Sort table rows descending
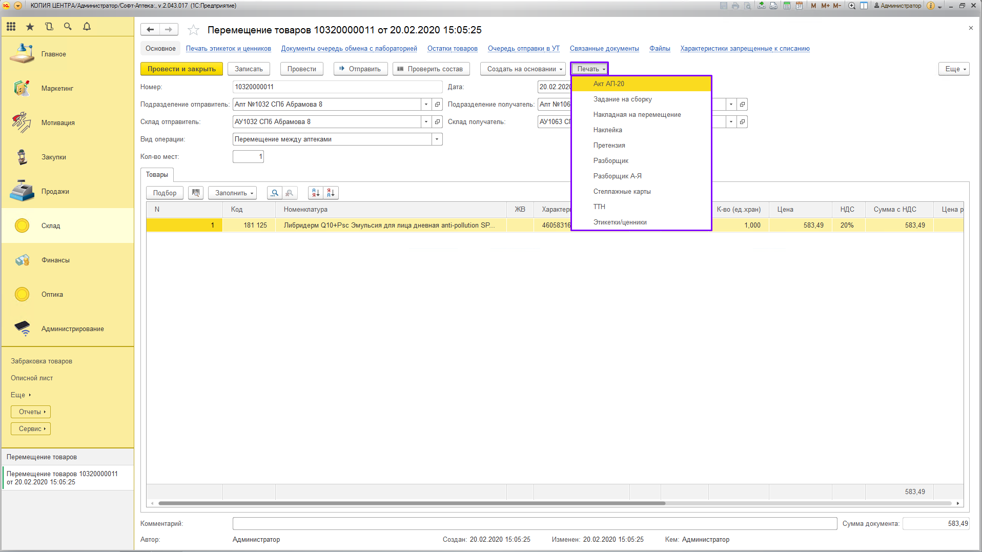This screenshot has width=982, height=552. click(331, 193)
